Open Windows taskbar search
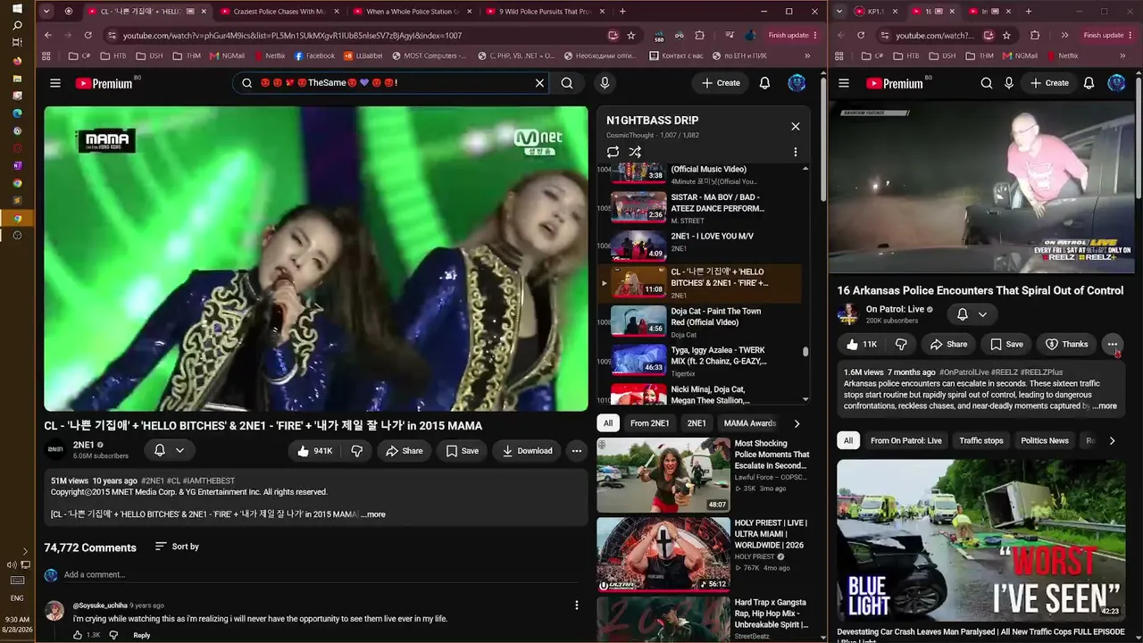 point(17,26)
